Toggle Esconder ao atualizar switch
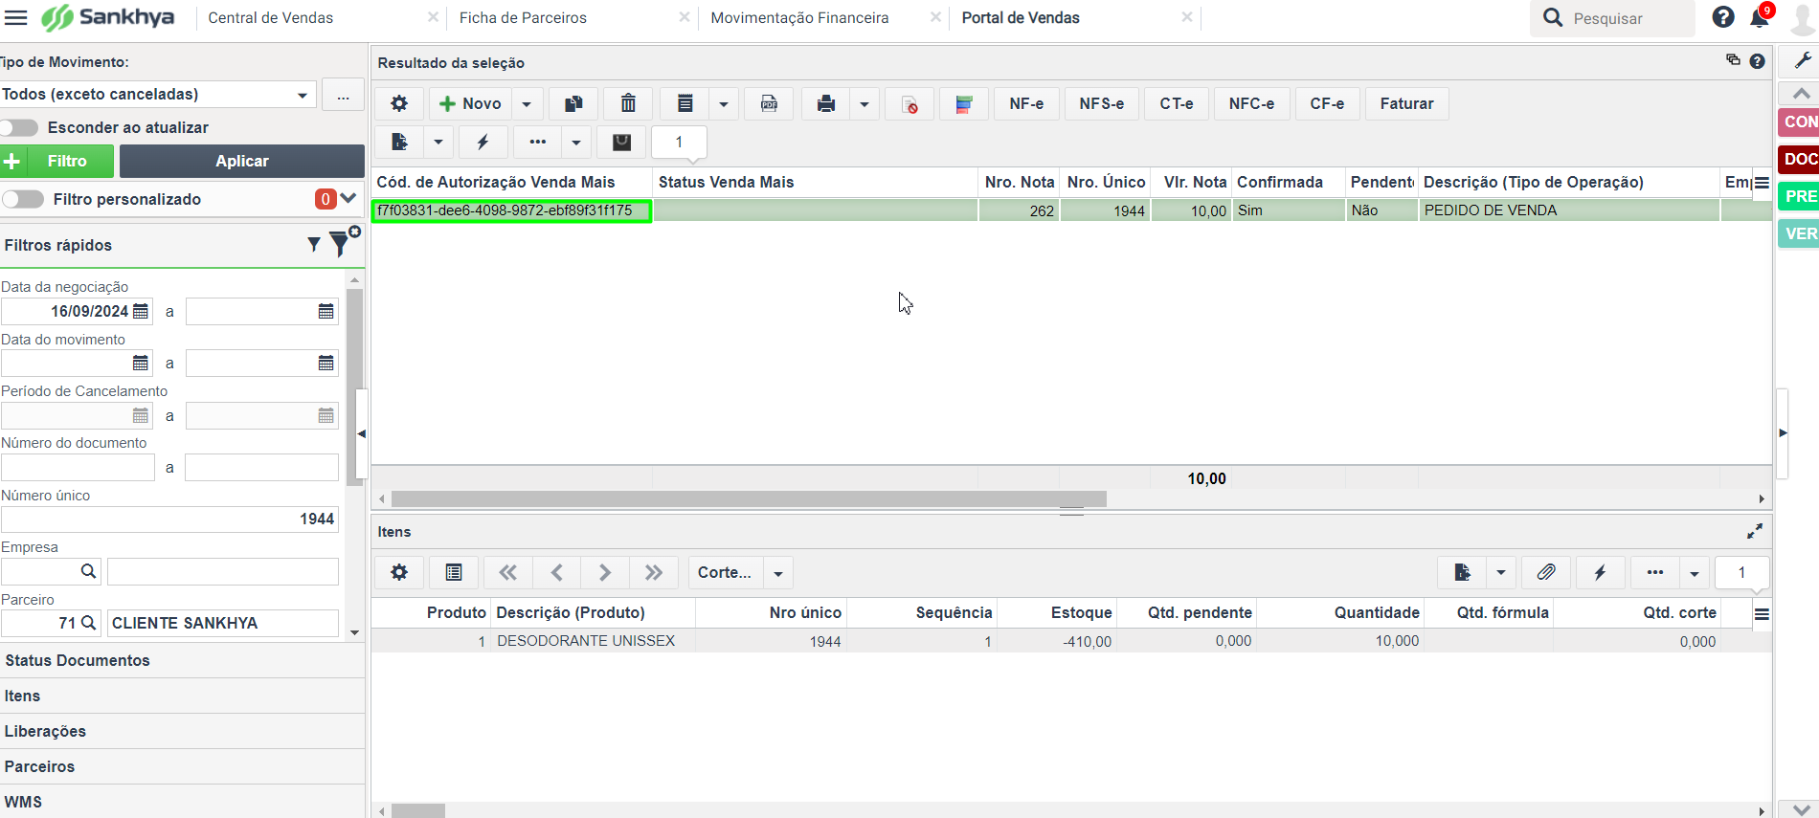This screenshot has height=818, width=1819. 19,127
